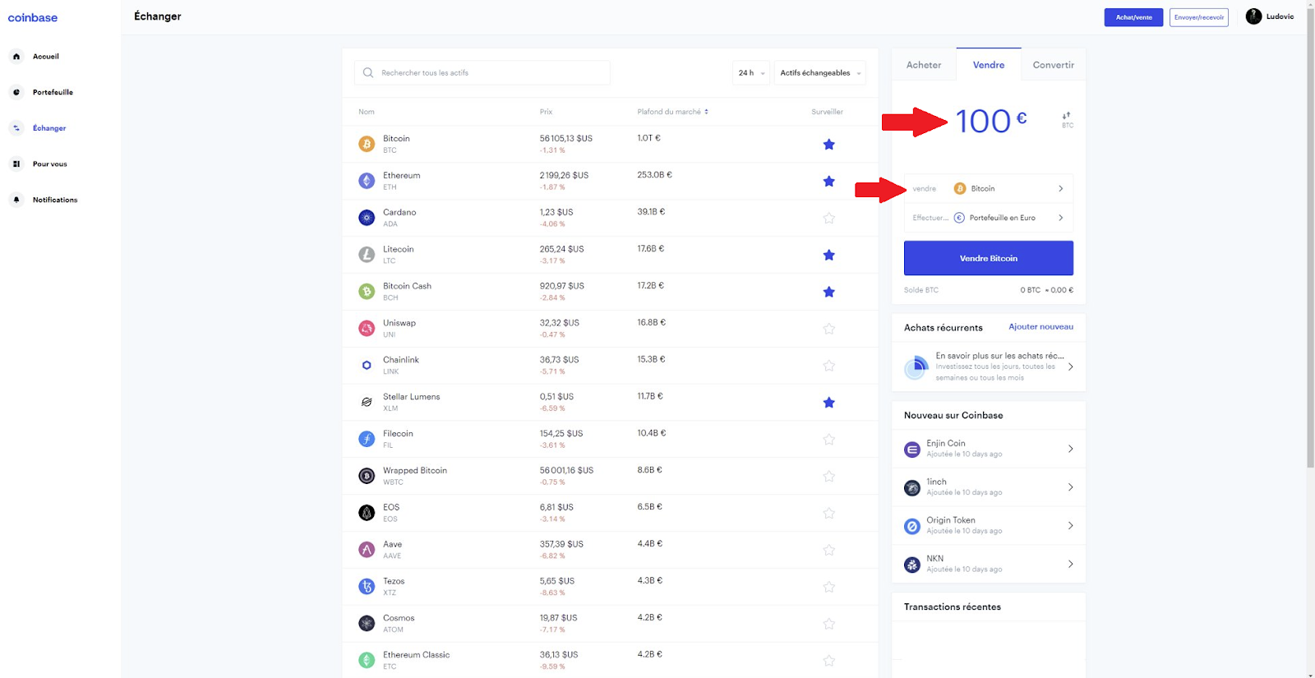Viewport: 1315px width, 678px height.
Task: Open the Accueil home icon in sidebar
Action: [16, 57]
